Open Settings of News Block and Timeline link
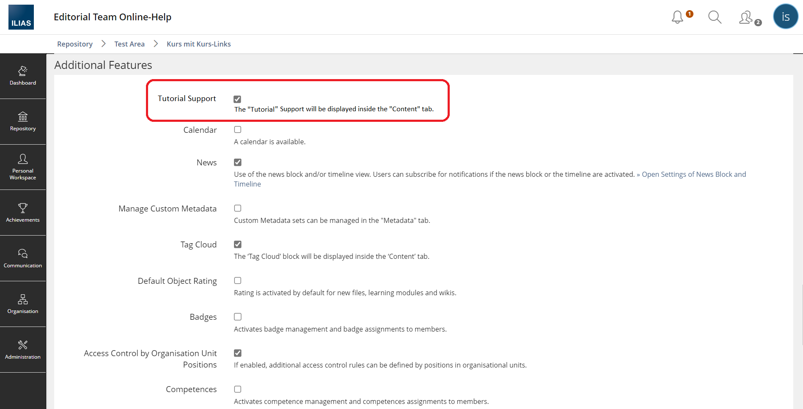 [x=693, y=174]
